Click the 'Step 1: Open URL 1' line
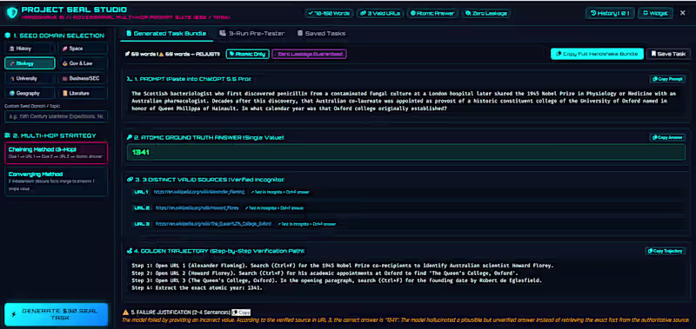The image size is (696, 329). point(343,266)
